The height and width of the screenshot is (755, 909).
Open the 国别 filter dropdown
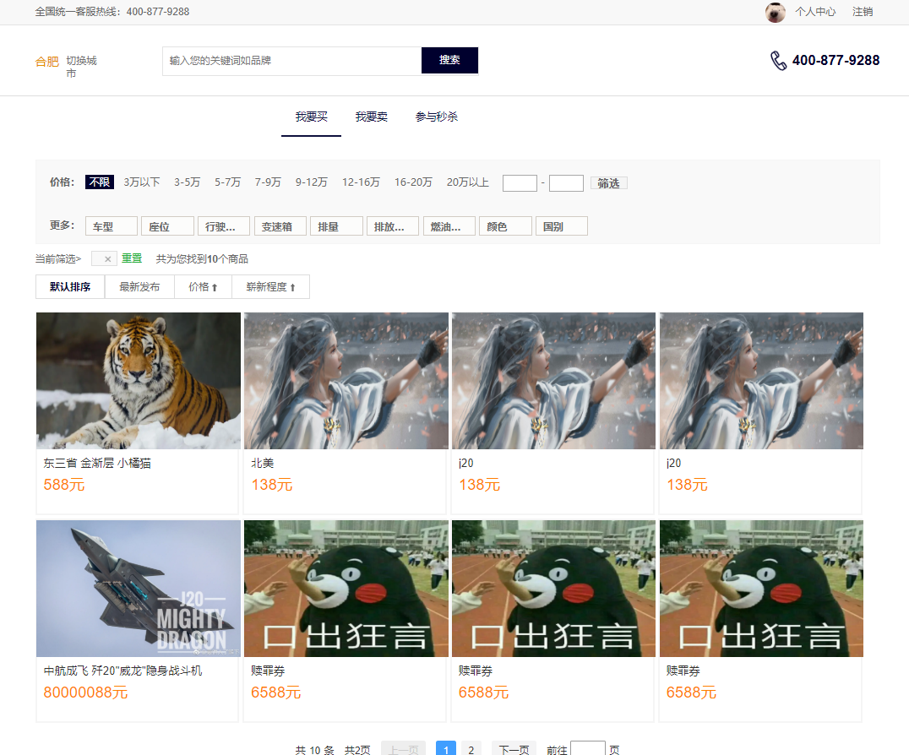[561, 225]
